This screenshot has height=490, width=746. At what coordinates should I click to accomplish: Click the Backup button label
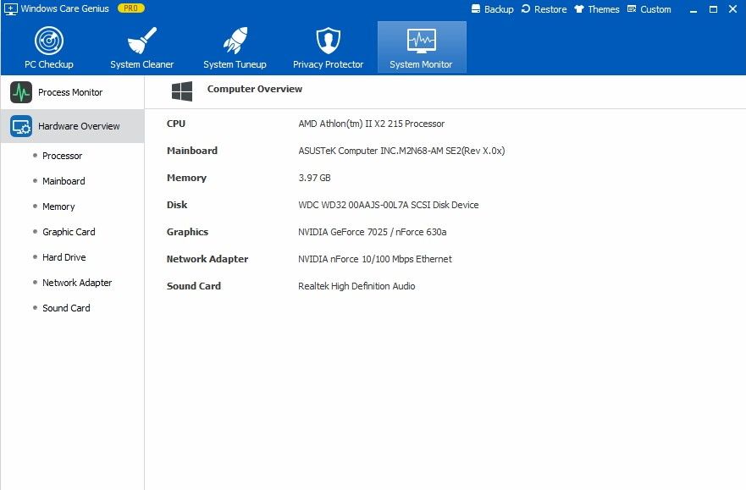pos(499,9)
